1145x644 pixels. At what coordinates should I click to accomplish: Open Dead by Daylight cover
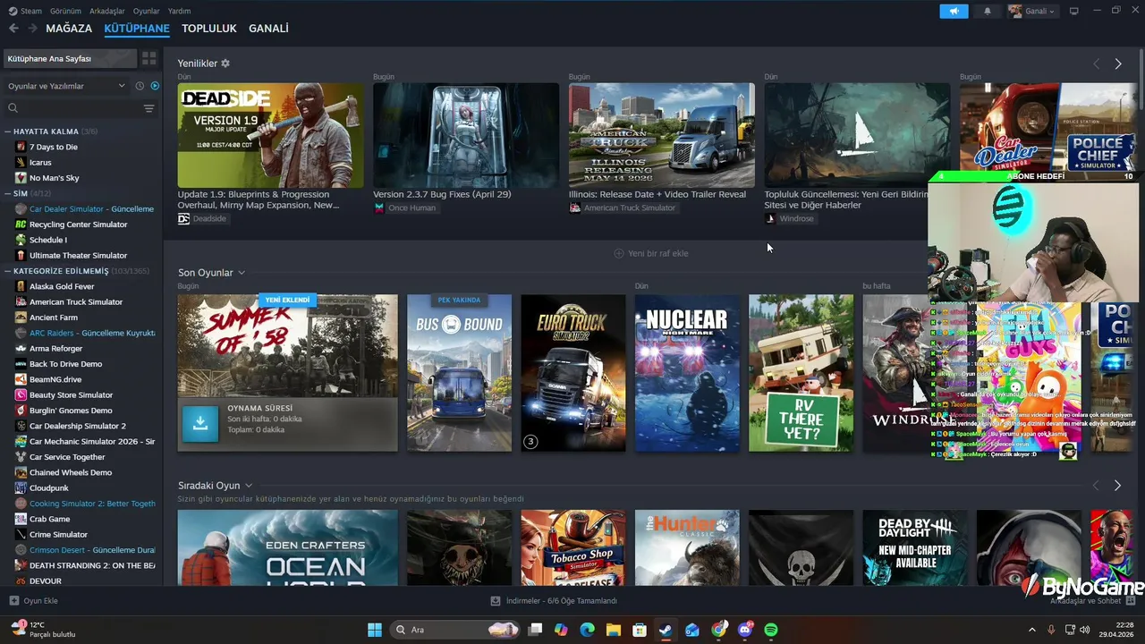[x=915, y=547]
